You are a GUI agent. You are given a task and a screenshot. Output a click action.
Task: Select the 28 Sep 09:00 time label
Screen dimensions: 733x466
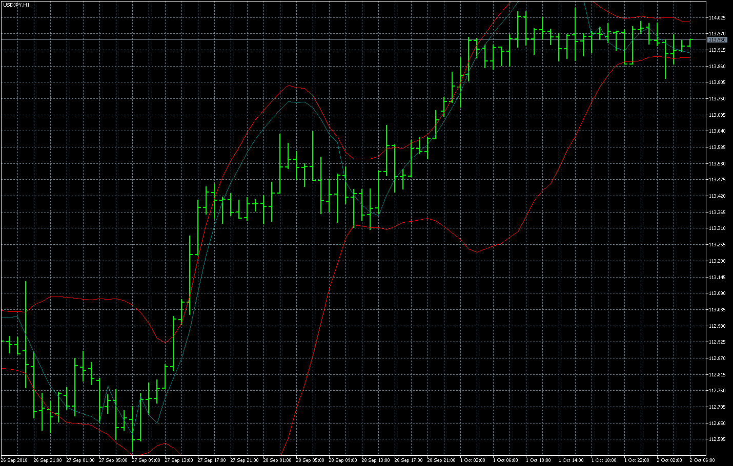click(342, 460)
